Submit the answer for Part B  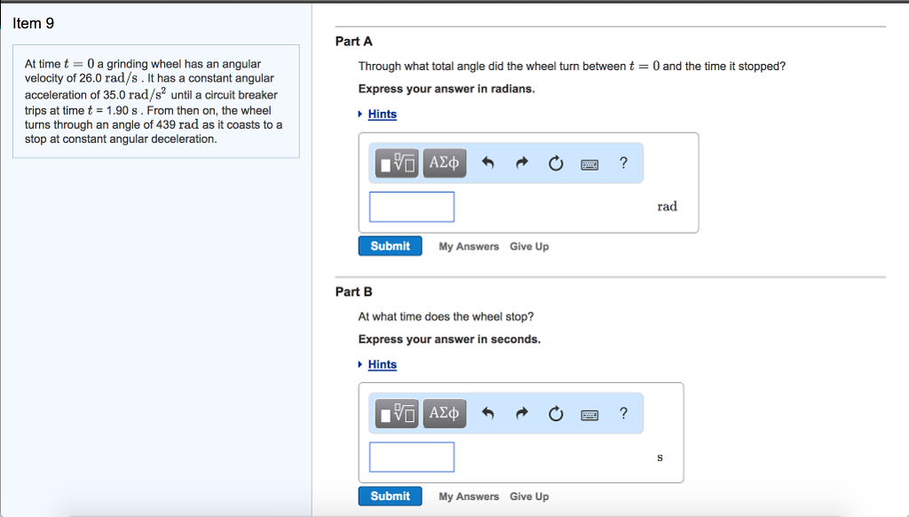click(390, 496)
